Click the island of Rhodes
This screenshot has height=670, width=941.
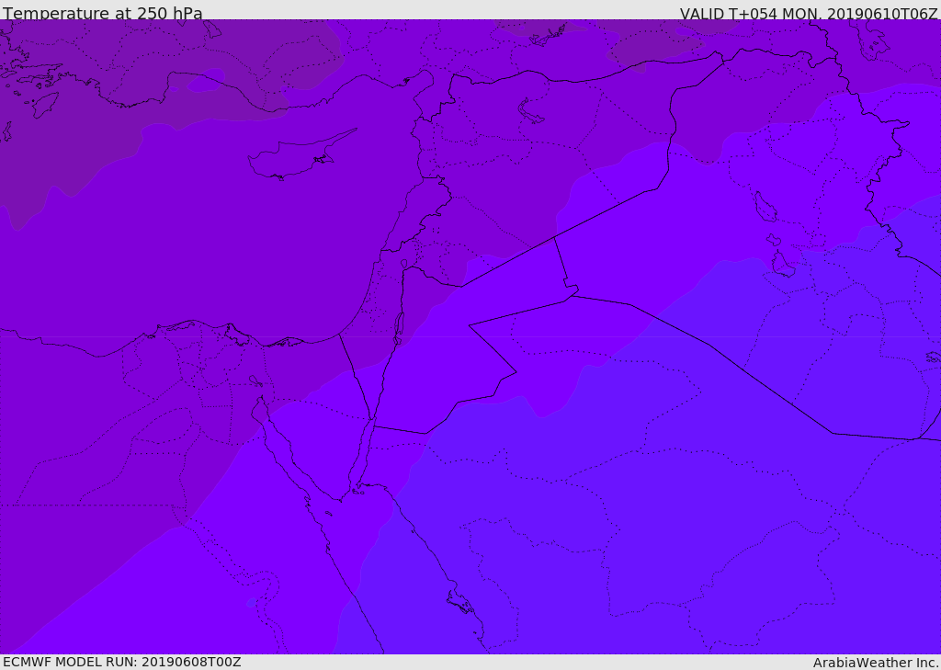44,105
